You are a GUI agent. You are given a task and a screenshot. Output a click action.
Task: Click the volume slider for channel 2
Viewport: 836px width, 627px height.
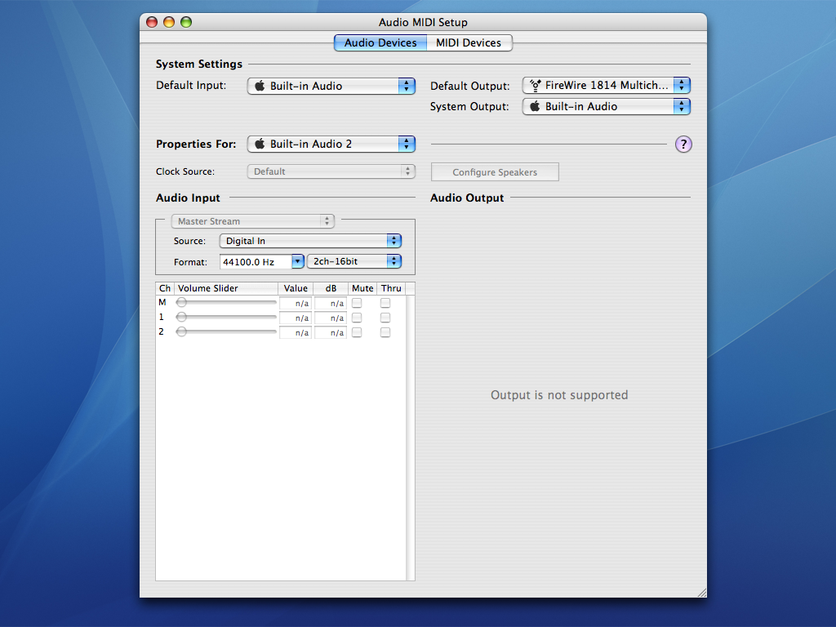[227, 331]
